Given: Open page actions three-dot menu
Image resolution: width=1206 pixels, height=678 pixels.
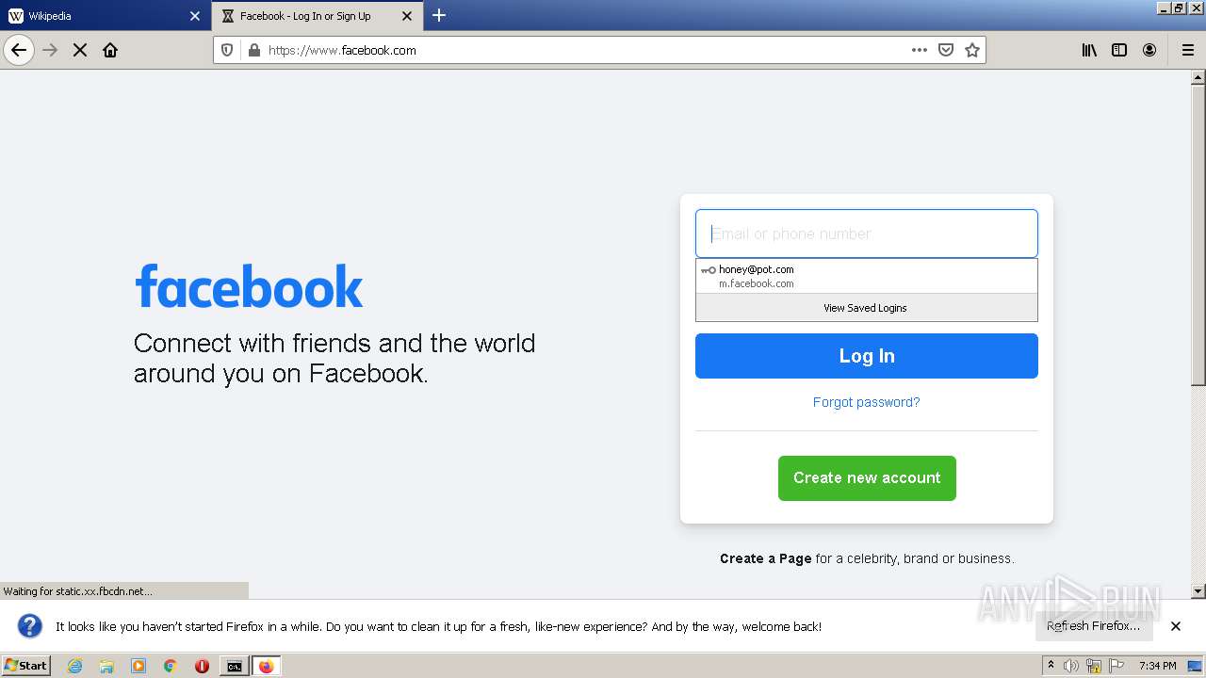Looking at the screenshot, I should pos(920,50).
